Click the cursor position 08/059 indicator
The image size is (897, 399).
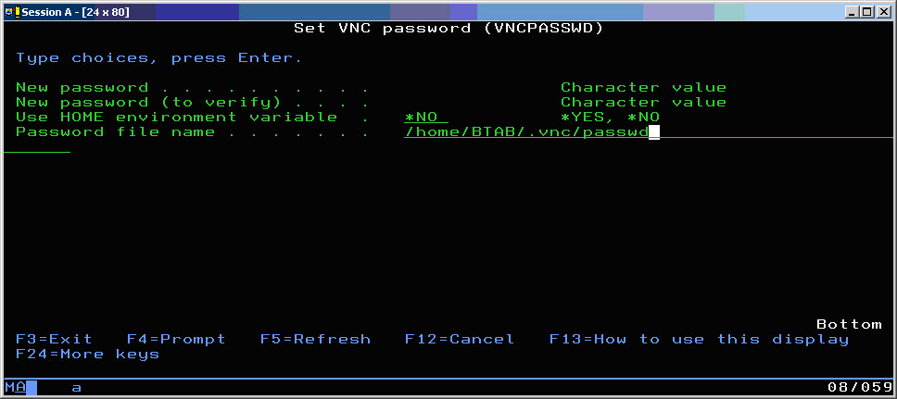pos(854,387)
